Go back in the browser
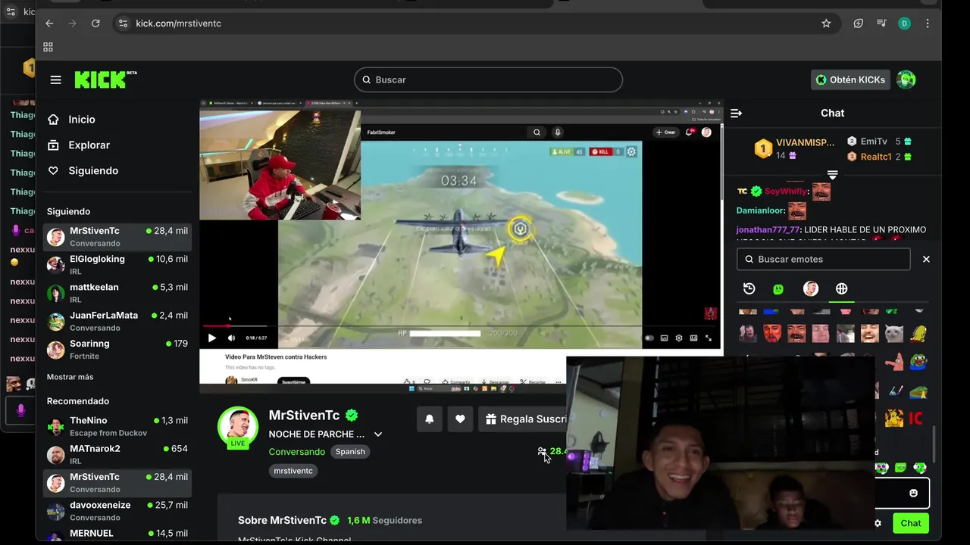This screenshot has width=970, height=545. pyautogui.click(x=49, y=23)
